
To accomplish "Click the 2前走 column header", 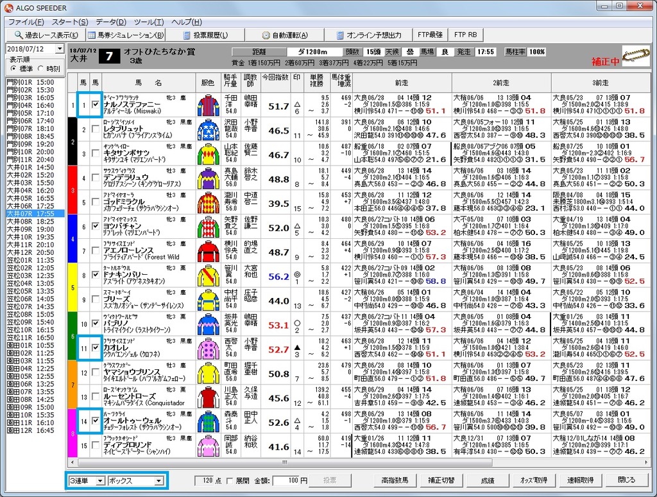I will tap(501, 83).
